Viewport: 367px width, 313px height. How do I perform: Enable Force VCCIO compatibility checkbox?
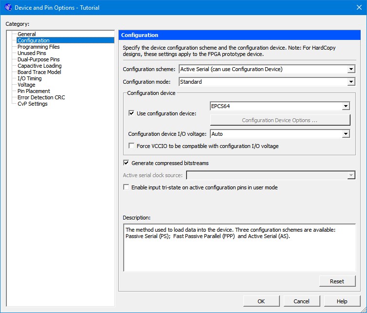point(131,146)
